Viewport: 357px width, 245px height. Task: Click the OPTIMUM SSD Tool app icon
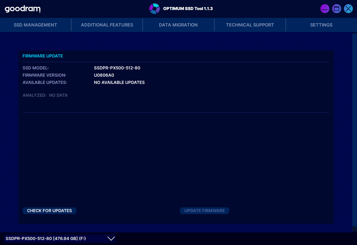pos(155,9)
